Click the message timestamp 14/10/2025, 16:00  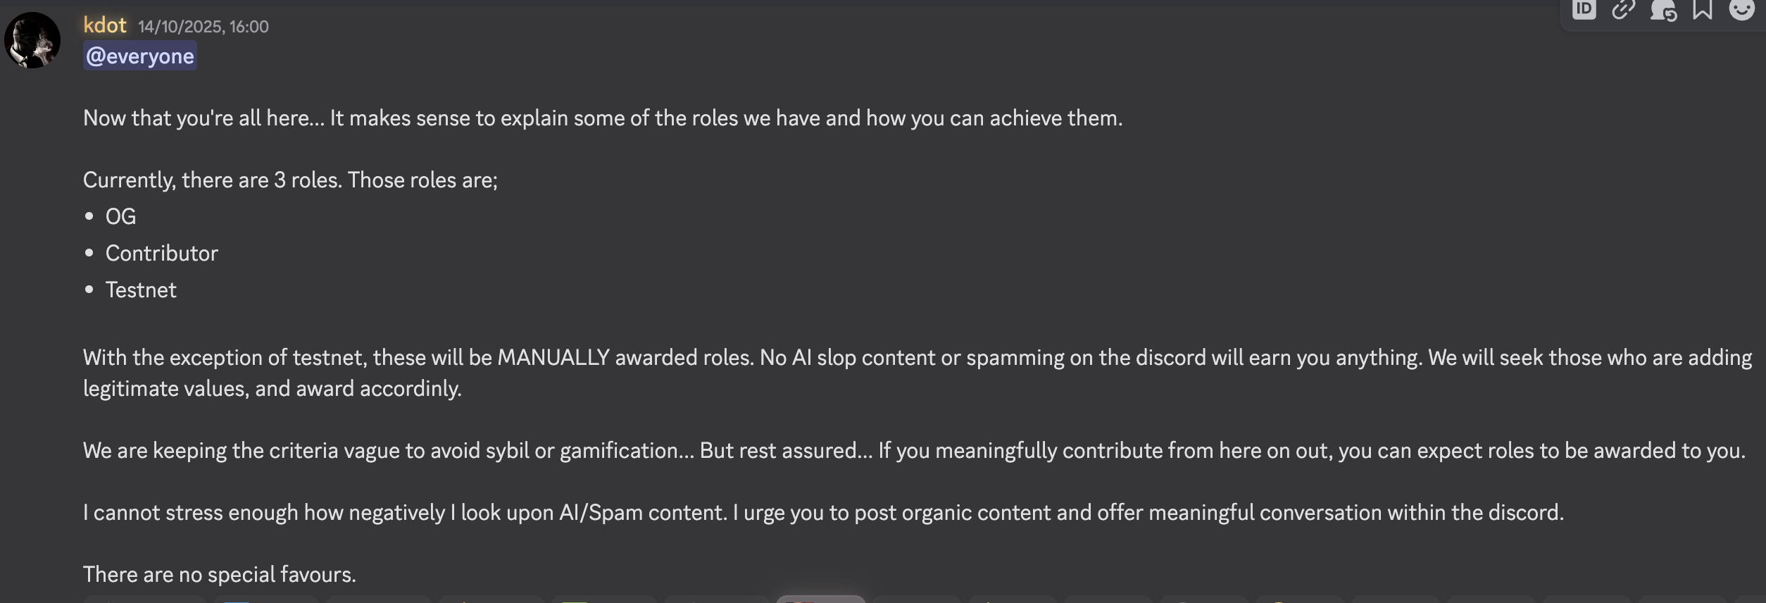click(203, 27)
